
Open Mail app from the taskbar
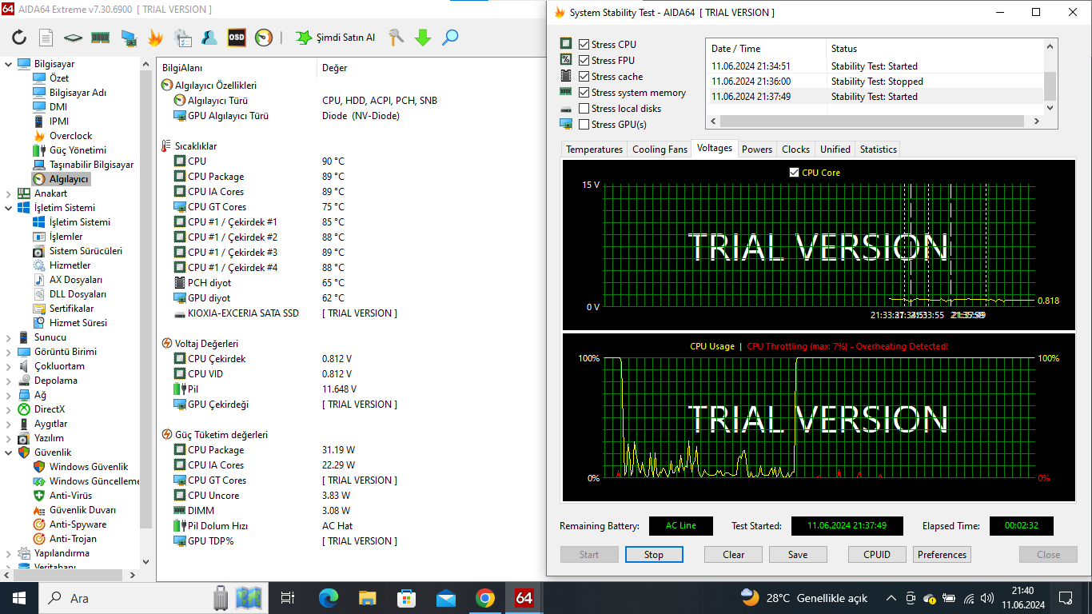click(x=445, y=598)
